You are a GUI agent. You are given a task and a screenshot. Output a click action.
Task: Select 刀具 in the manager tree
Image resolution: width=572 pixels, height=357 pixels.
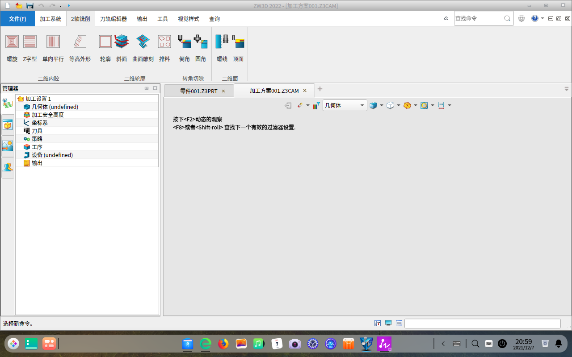pyautogui.click(x=37, y=131)
